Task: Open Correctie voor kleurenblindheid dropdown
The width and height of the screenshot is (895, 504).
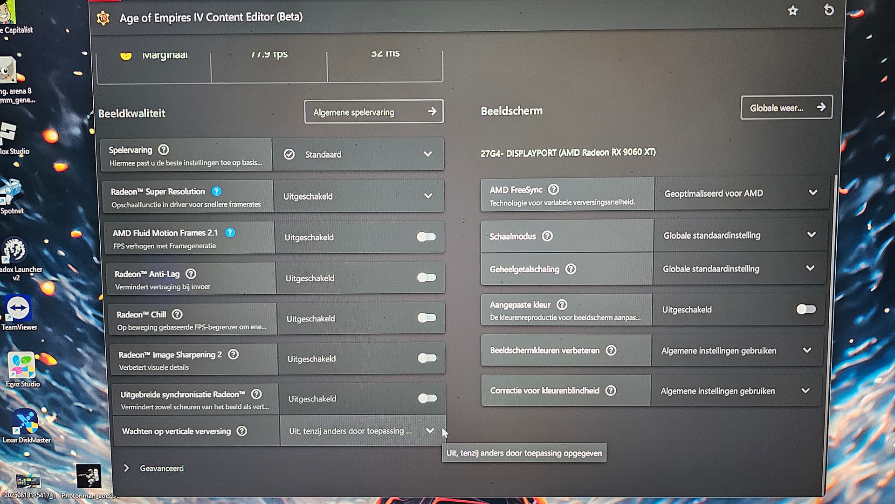Action: [736, 391]
